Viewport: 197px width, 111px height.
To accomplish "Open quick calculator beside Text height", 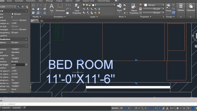I will [x=26, y=65].
